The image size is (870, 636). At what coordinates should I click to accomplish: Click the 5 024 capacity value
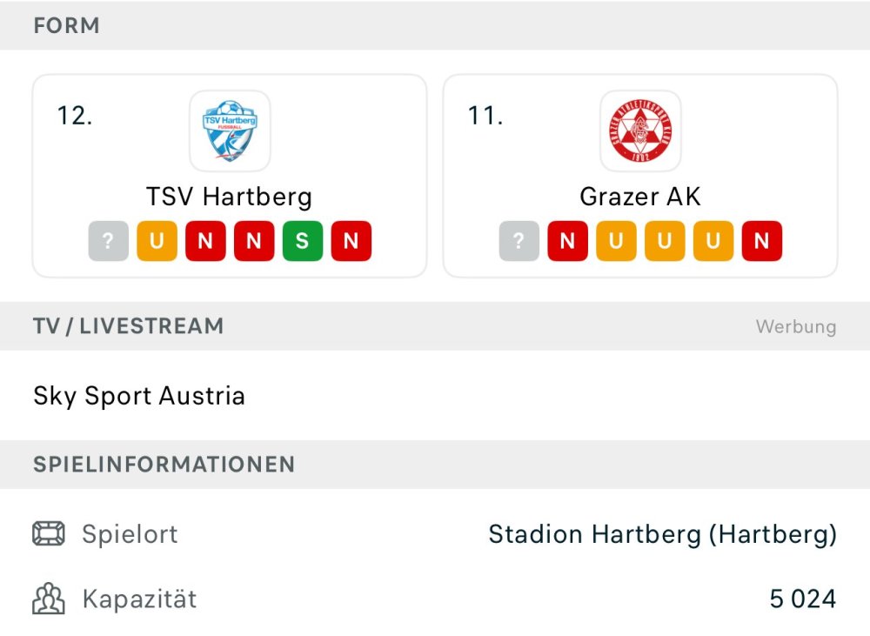[x=802, y=599]
